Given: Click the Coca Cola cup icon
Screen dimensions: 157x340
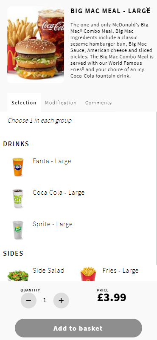Looking at the screenshot, I should 18,199.
